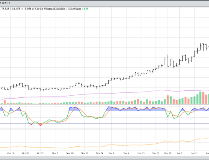Select the Nov 10 axis label
Image resolution: width=209 pixels, height=160 pixels.
pos(70,153)
